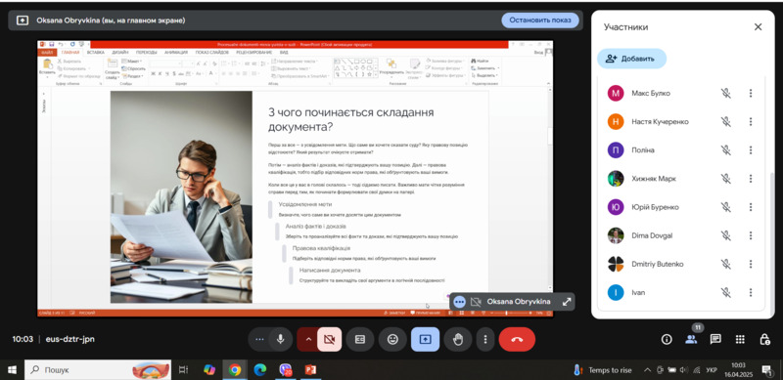The height and width of the screenshot is (380, 783).
Task: Open more actions for Юрій Буренко
Action: [750, 207]
